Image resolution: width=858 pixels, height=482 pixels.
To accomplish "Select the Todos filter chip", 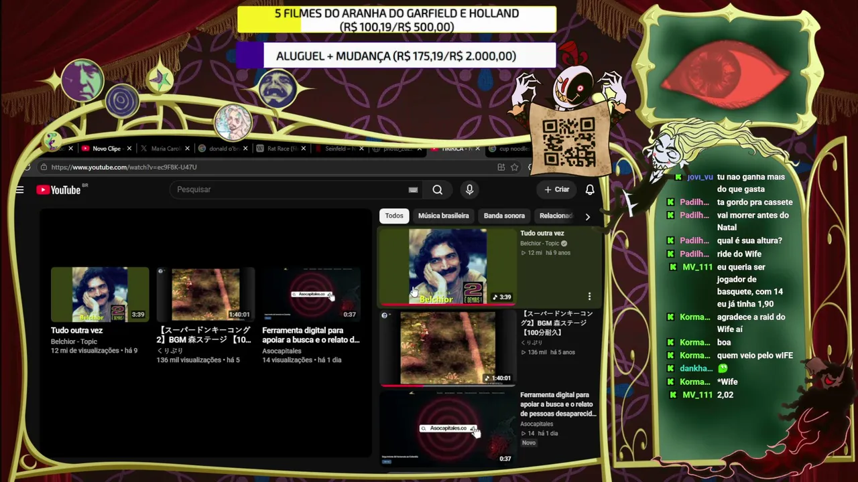I will pyautogui.click(x=394, y=216).
